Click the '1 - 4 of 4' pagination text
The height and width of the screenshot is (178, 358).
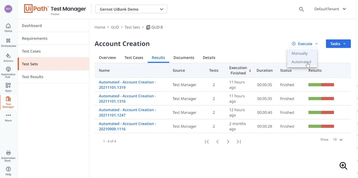(x=110, y=141)
